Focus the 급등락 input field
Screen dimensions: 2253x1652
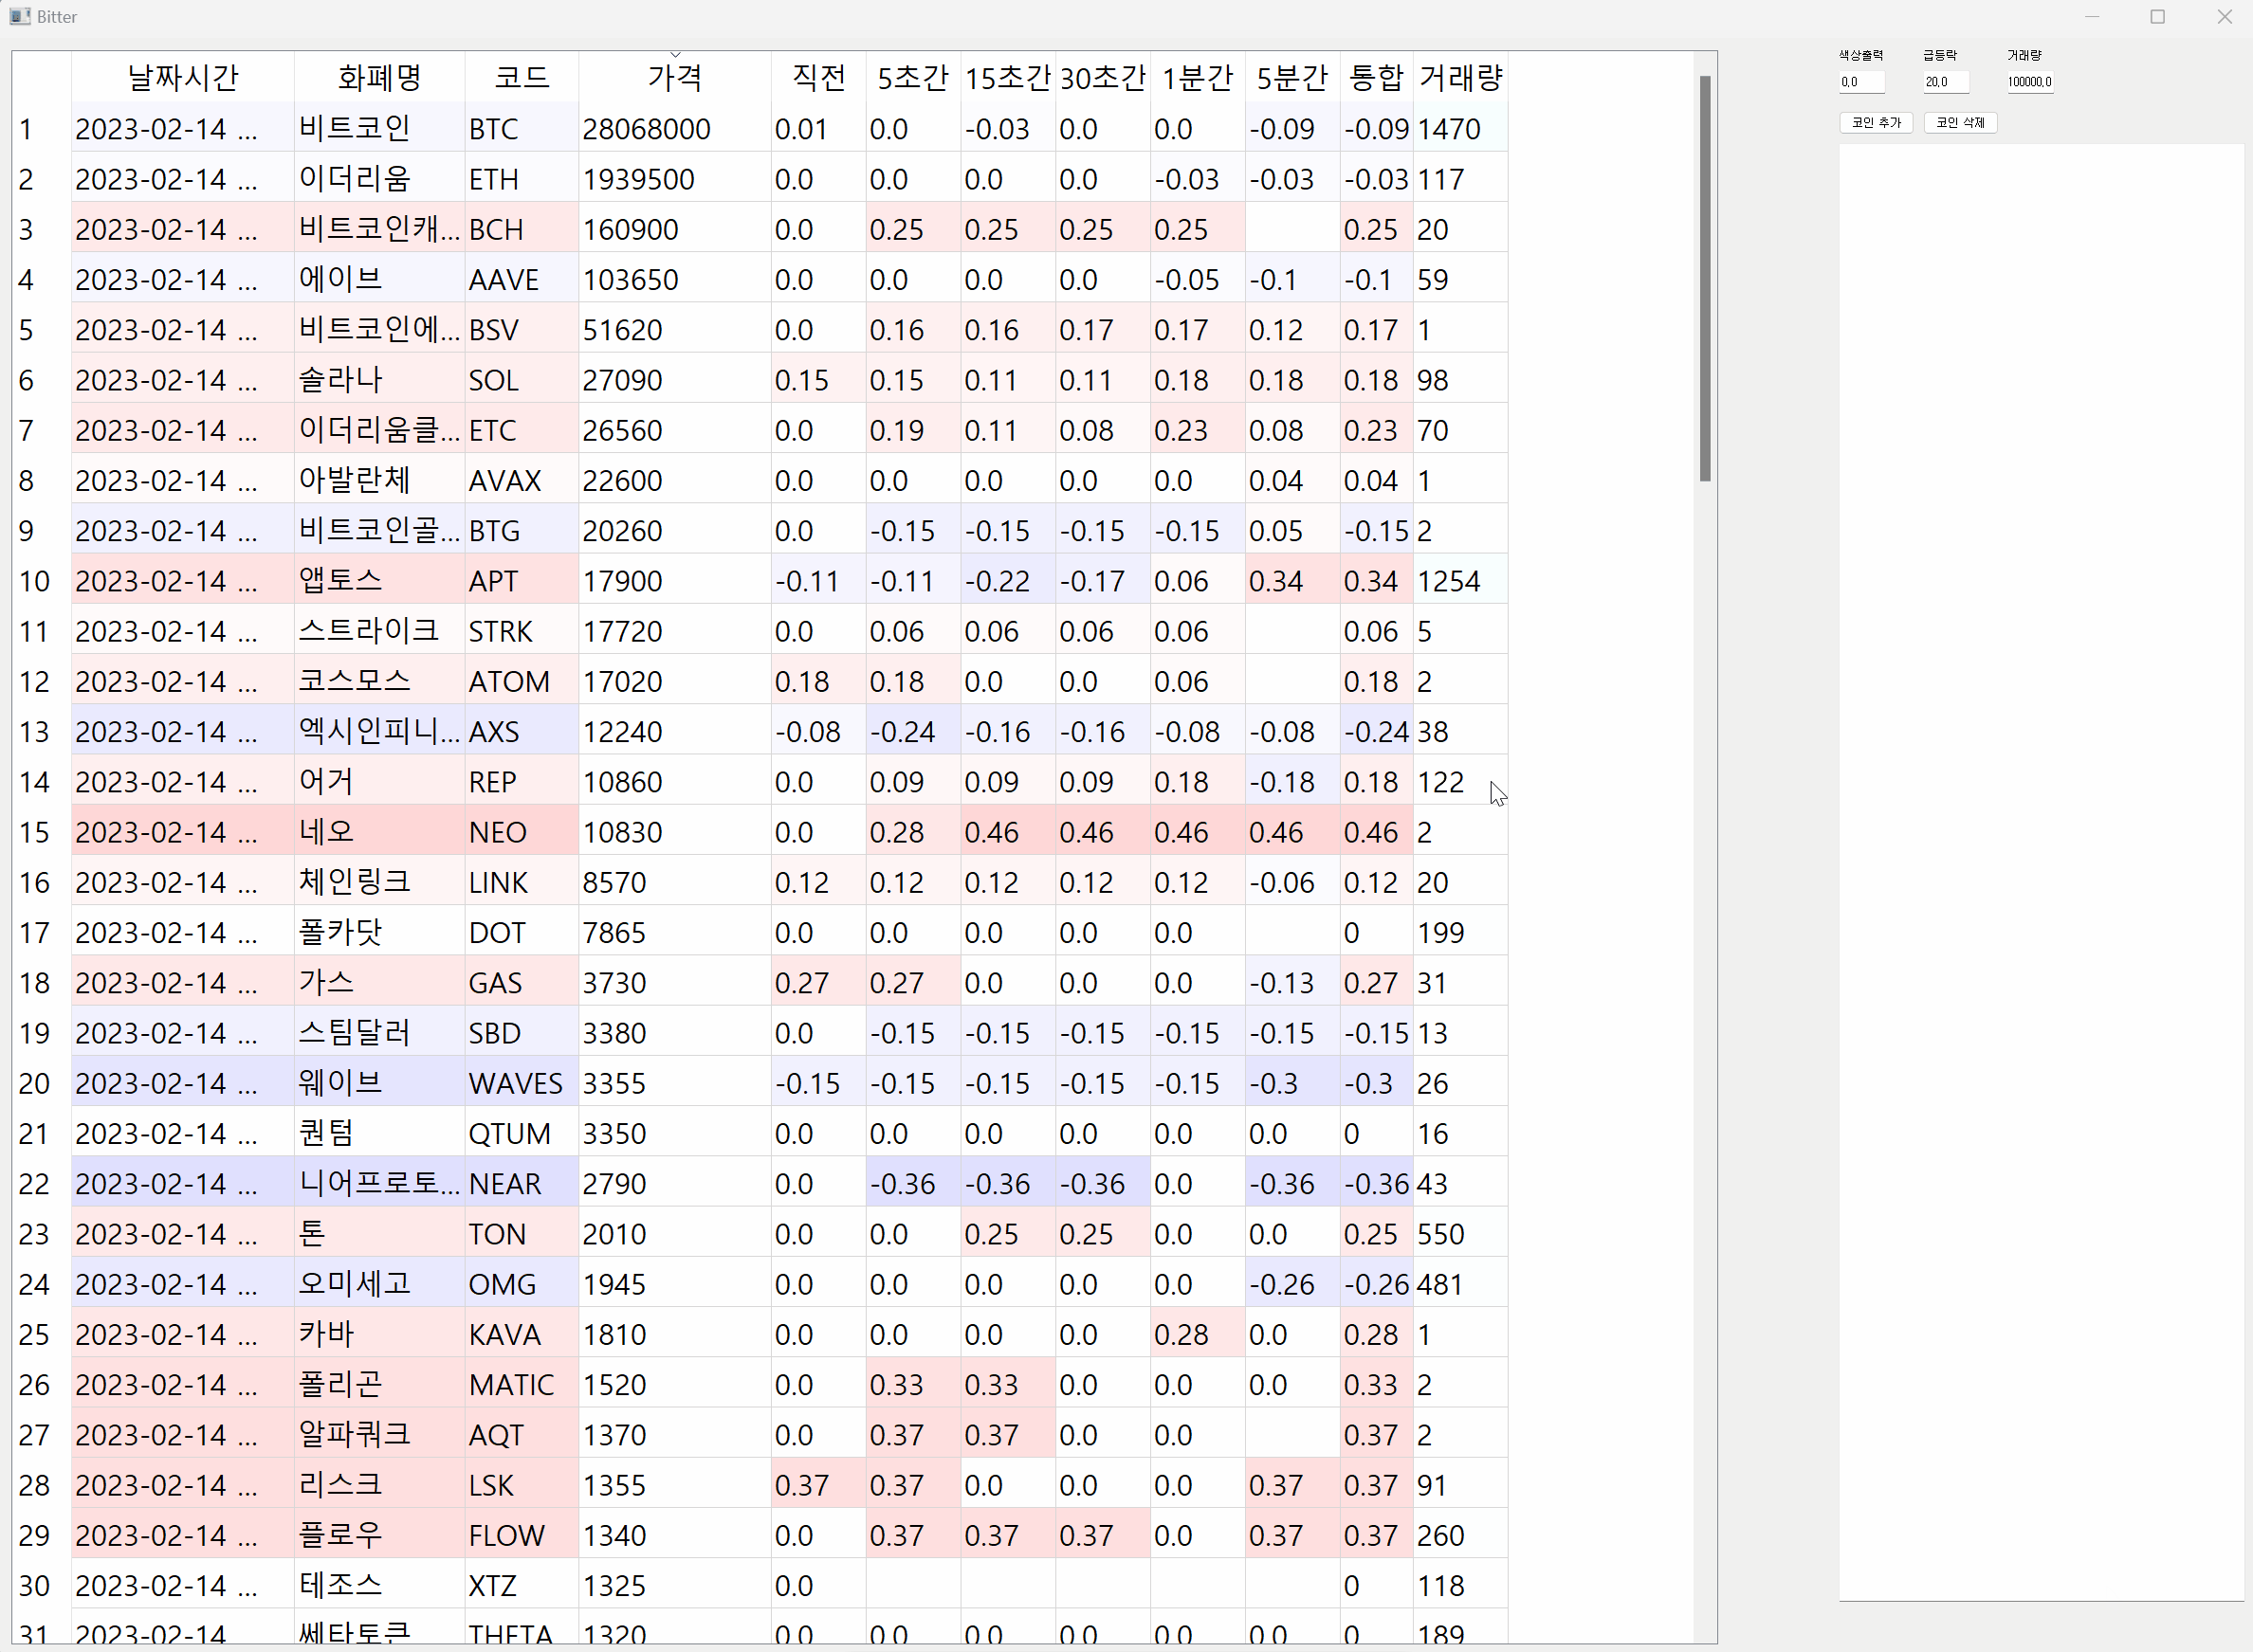pos(1945,82)
